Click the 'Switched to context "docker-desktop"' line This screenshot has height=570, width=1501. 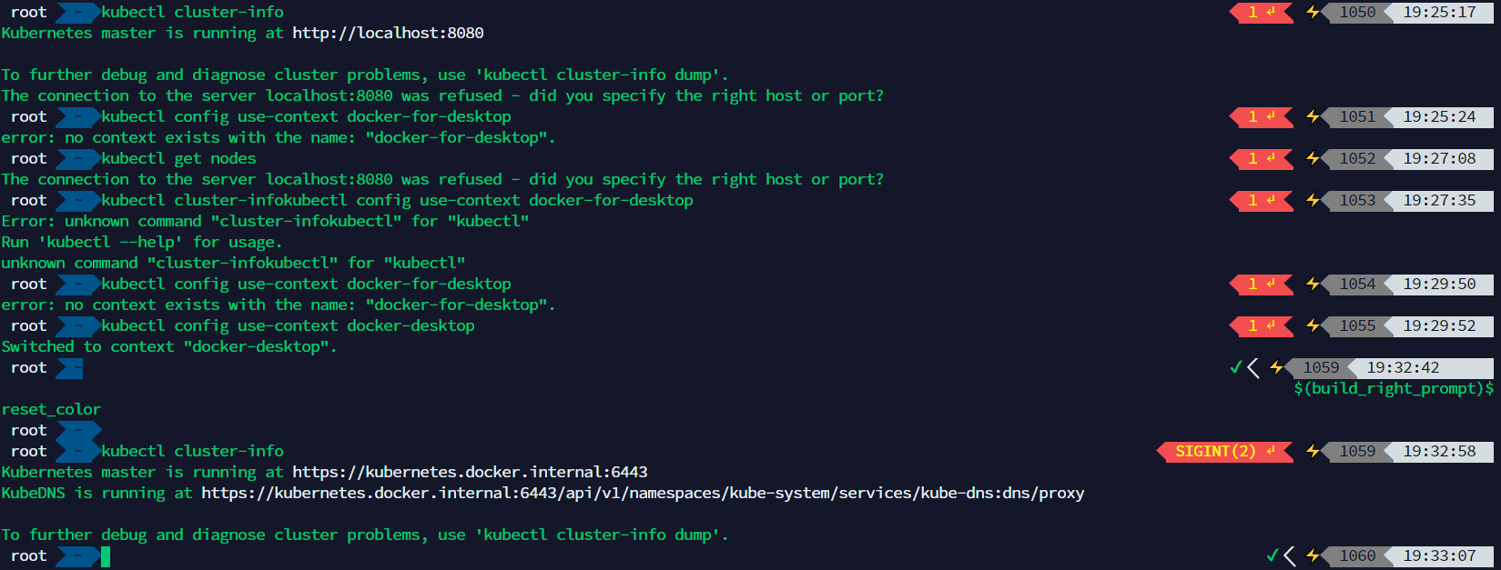169,346
